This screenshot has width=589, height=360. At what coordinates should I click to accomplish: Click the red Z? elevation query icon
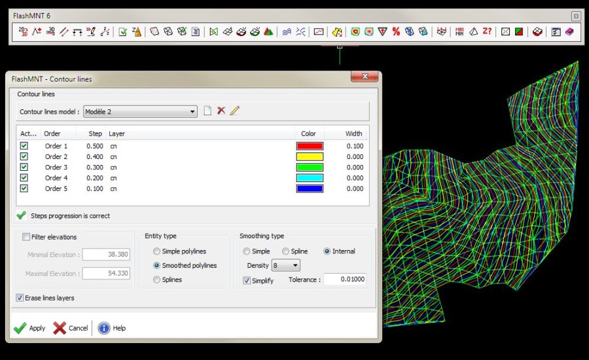(x=487, y=31)
